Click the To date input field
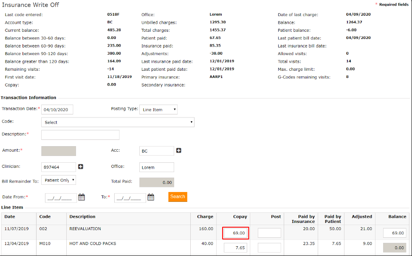This screenshot has width=412, height=256. pyautogui.click(x=130, y=198)
